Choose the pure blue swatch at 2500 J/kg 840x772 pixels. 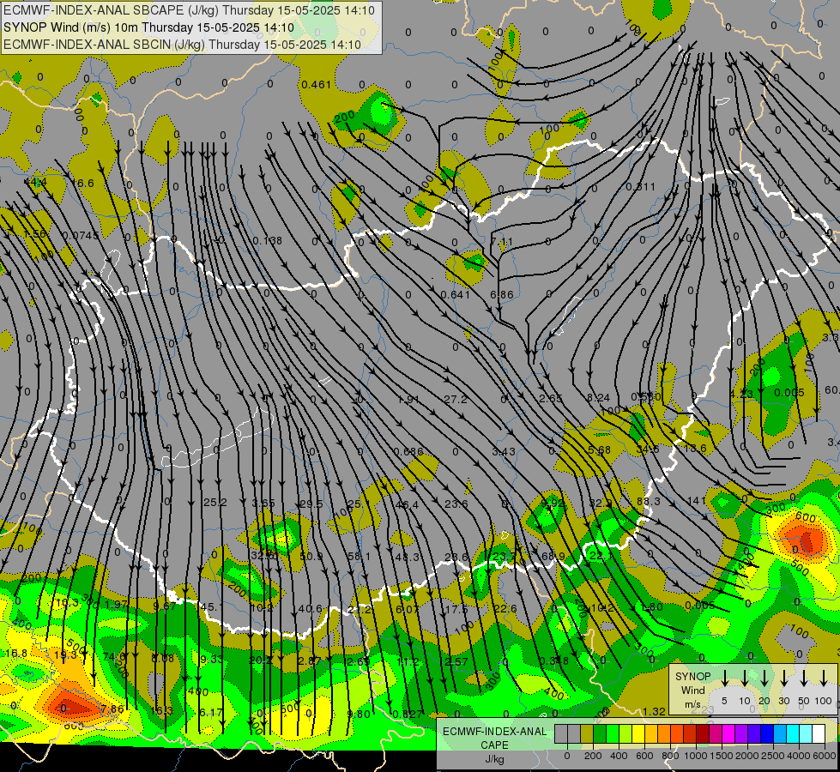click(x=766, y=734)
